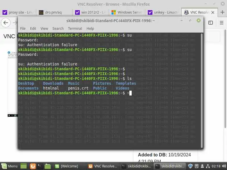Switch to VNC Resolver taskbar entry
227x170 pixels.
pyautogui.click(x=103, y=166)
